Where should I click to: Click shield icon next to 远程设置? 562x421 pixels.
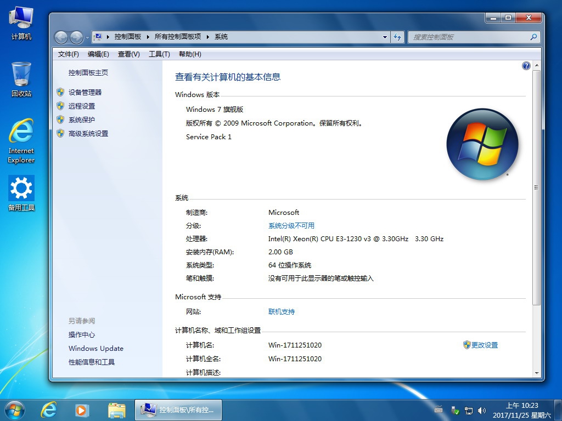[60, 106]
